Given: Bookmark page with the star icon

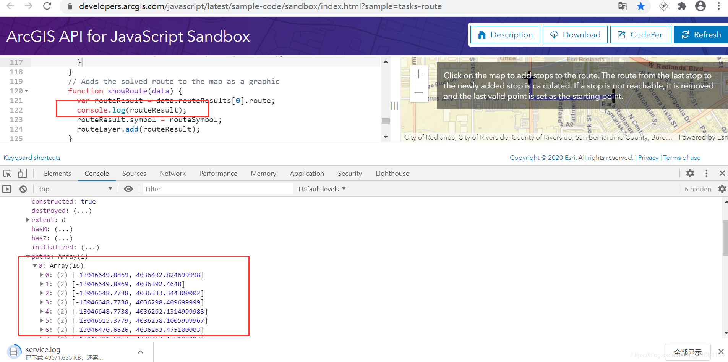Looking at the screenshot, I should coord(641,6).
